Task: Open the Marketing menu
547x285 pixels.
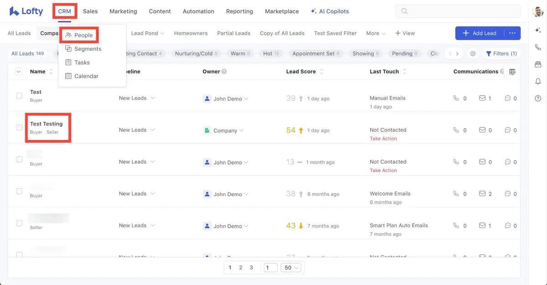Action: point(123,11)
